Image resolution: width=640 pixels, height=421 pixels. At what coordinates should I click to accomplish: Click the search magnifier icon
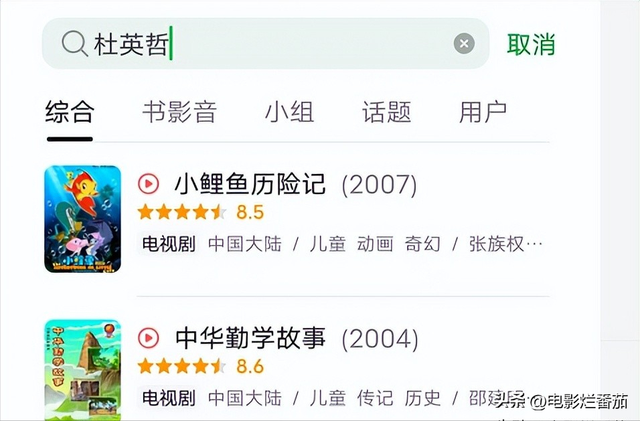tap(74, 44)
